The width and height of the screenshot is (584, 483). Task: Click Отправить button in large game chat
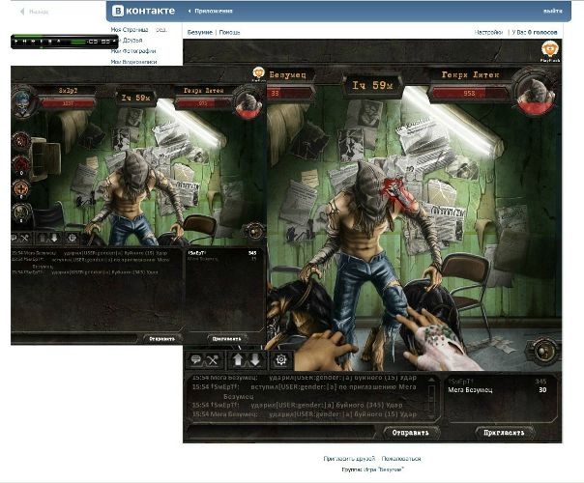412,432
